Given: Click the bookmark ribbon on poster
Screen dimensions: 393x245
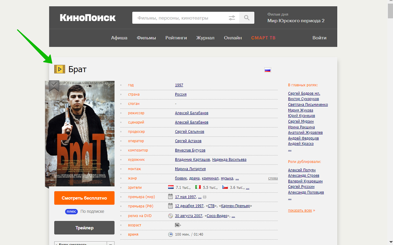Looking at the screenshot, I should (x=54, y=86).
